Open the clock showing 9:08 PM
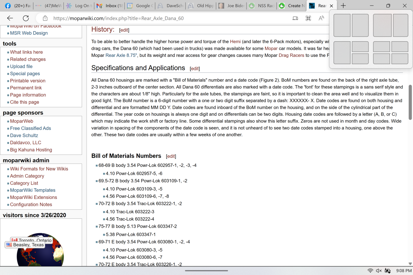The image size is (413, 275). 404,271
